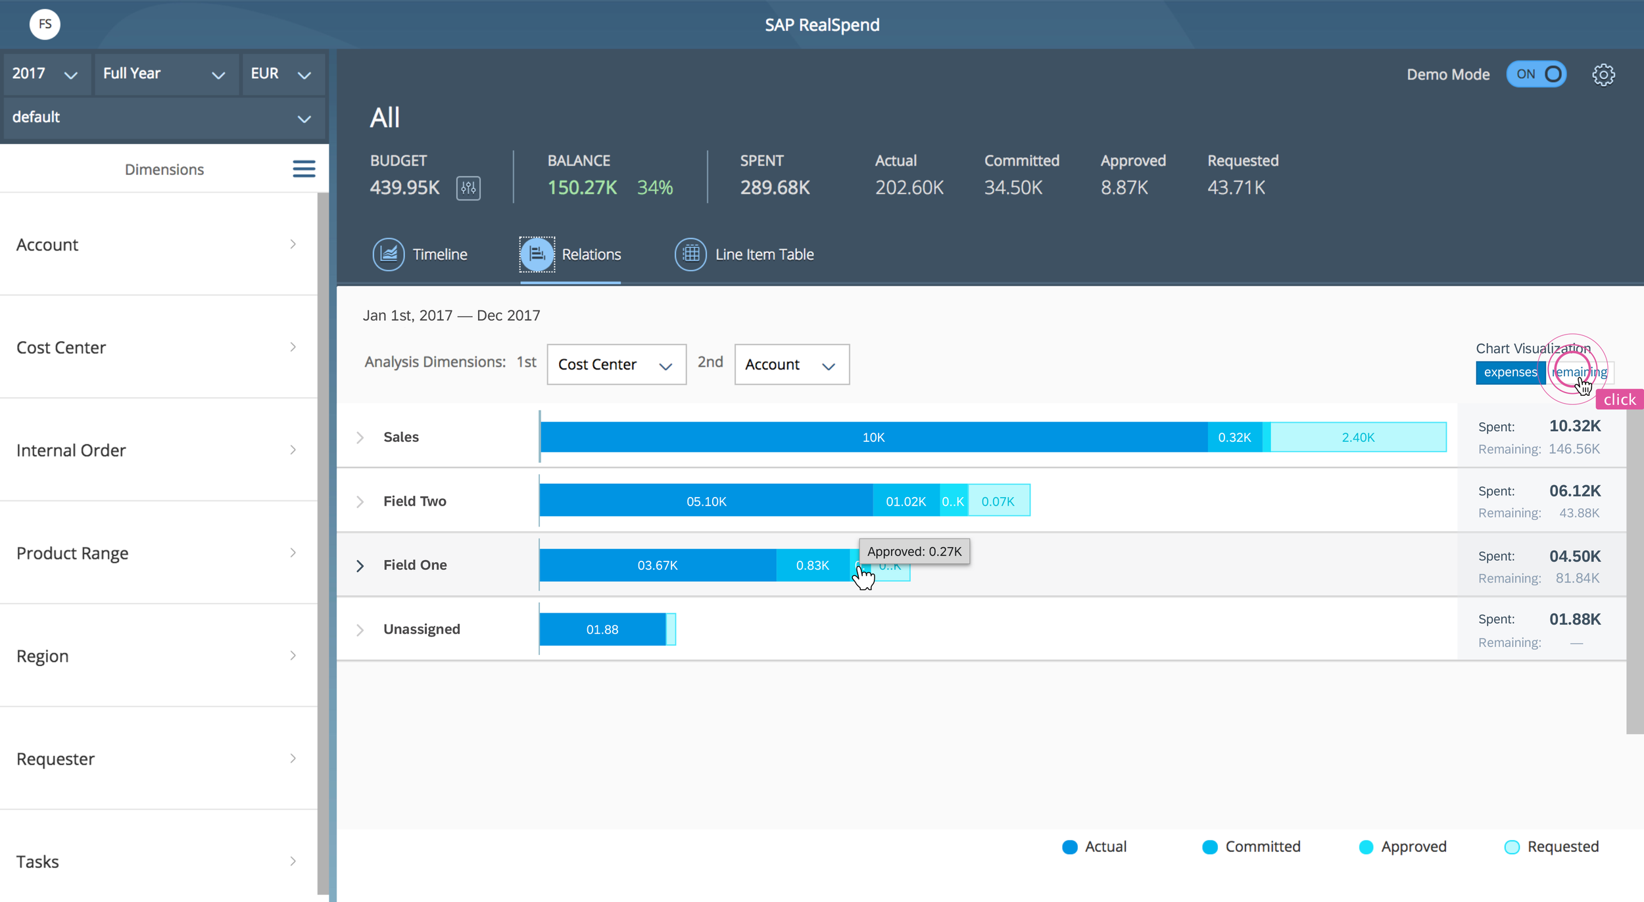Viewport: 1644px width, 902px height.
Task: Click the Committed legend dot
Action: 1210,847
